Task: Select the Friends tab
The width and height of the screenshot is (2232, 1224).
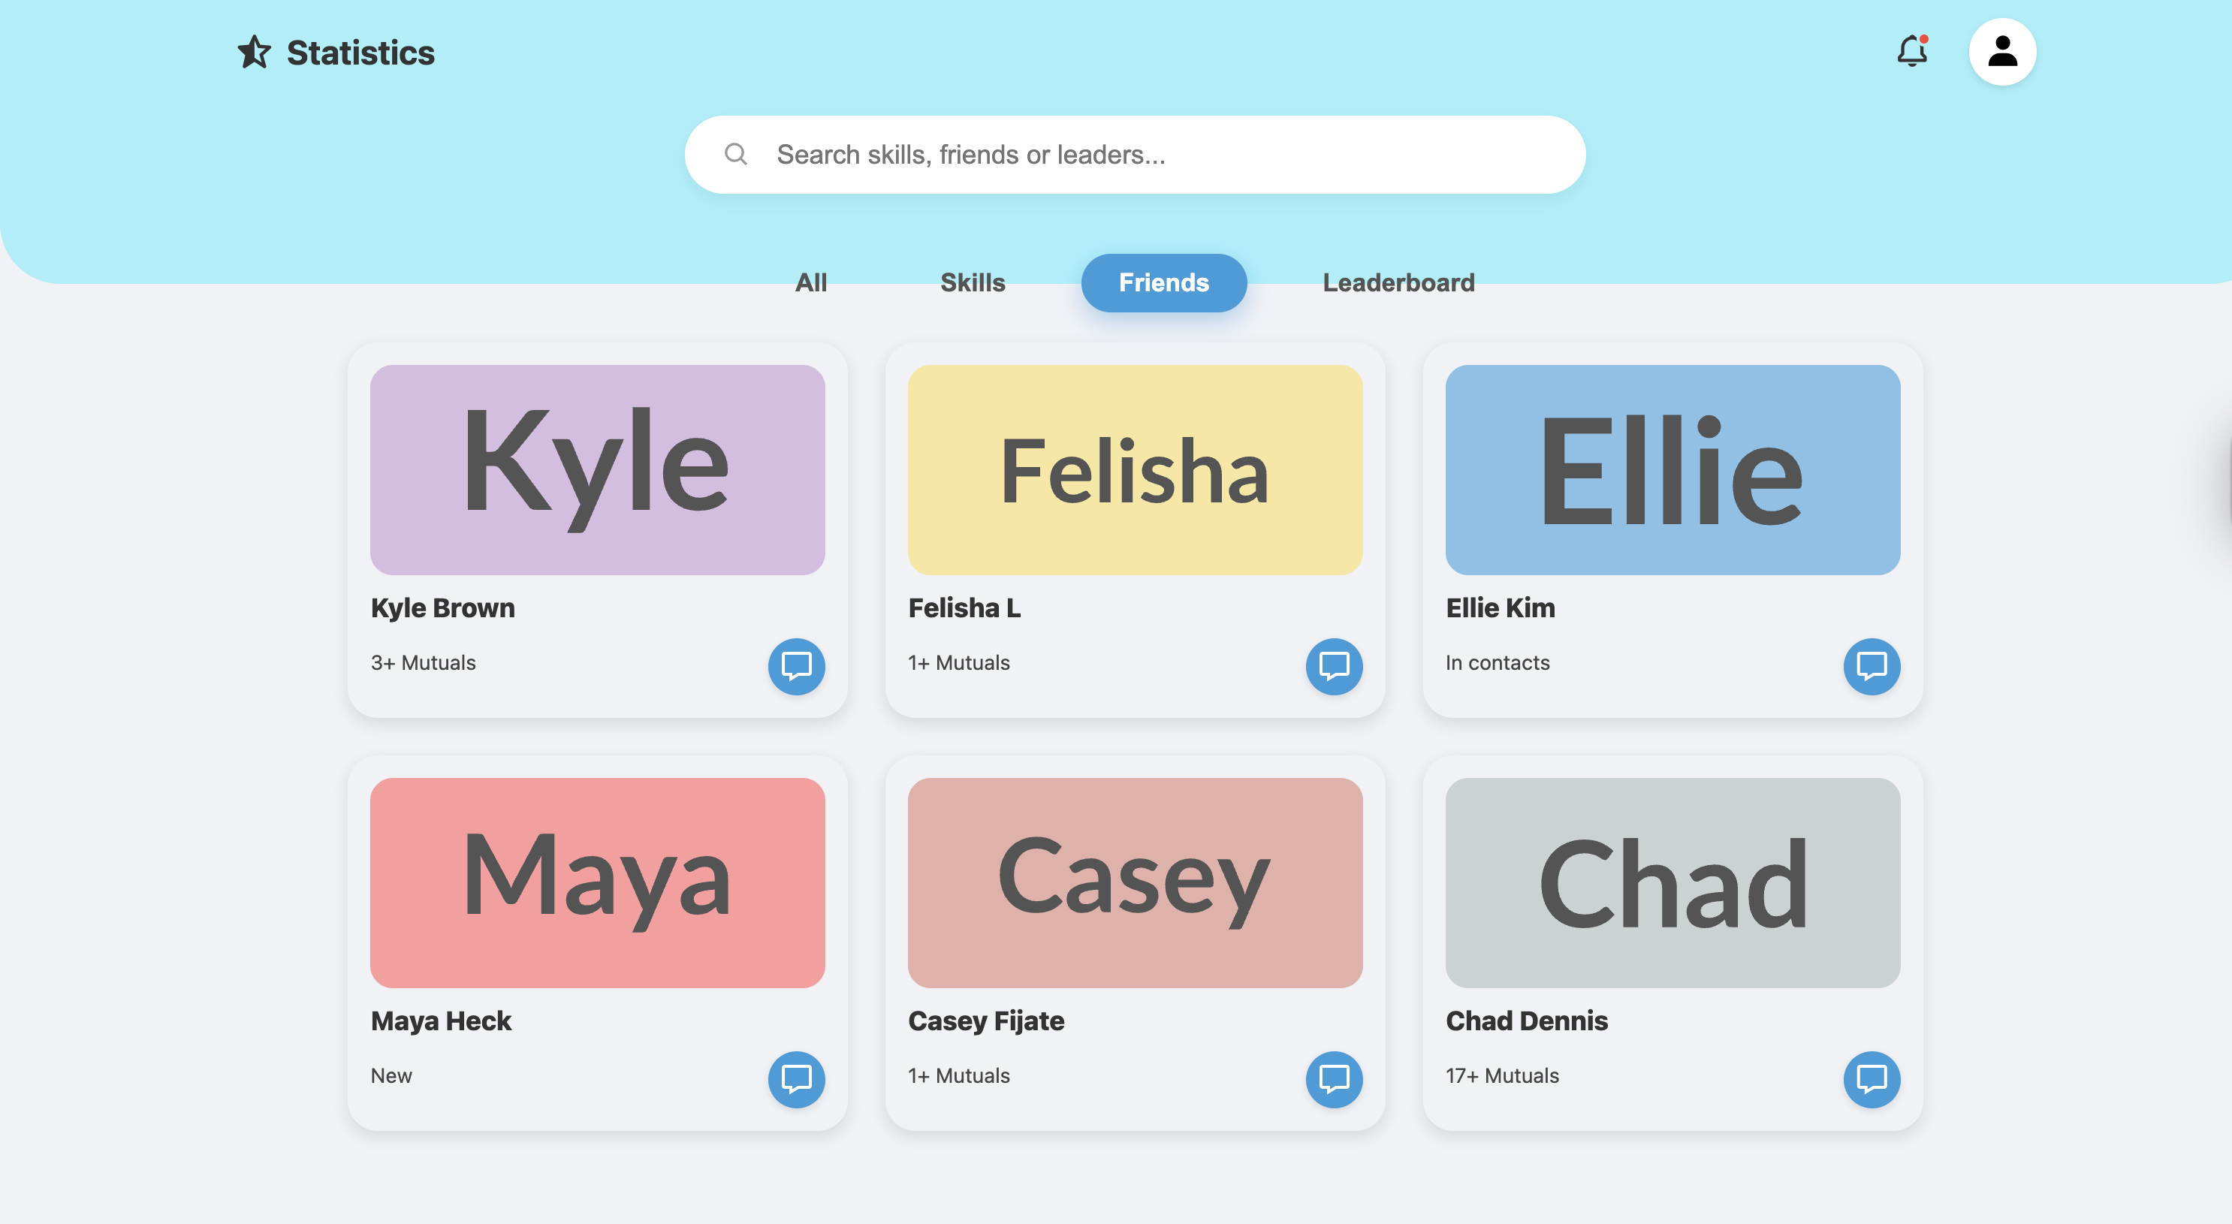Action: click(x=1163, y=282)
